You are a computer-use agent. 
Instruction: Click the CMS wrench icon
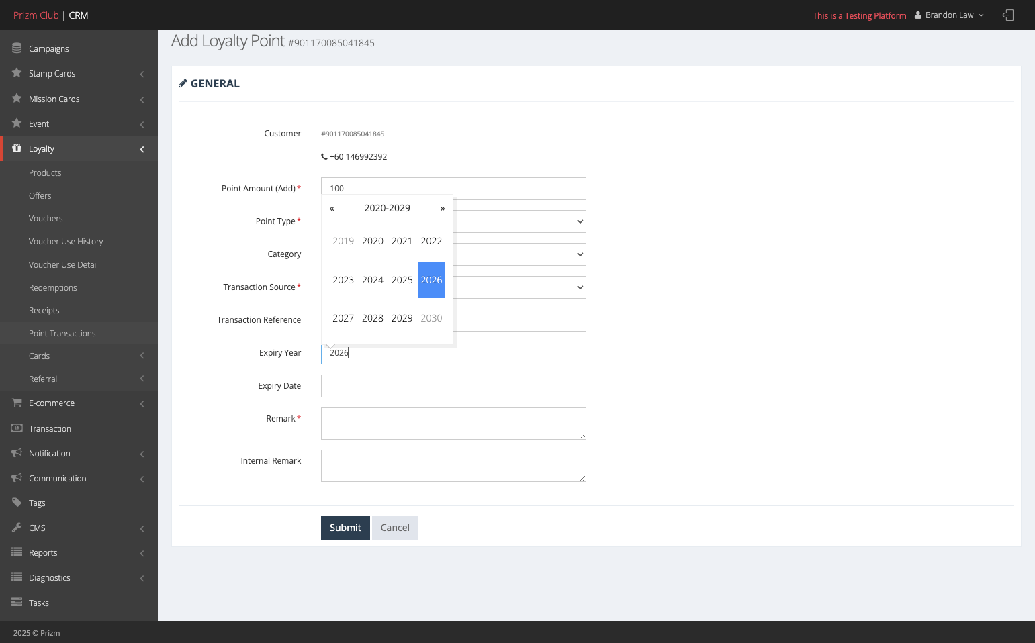pos(17,528)
